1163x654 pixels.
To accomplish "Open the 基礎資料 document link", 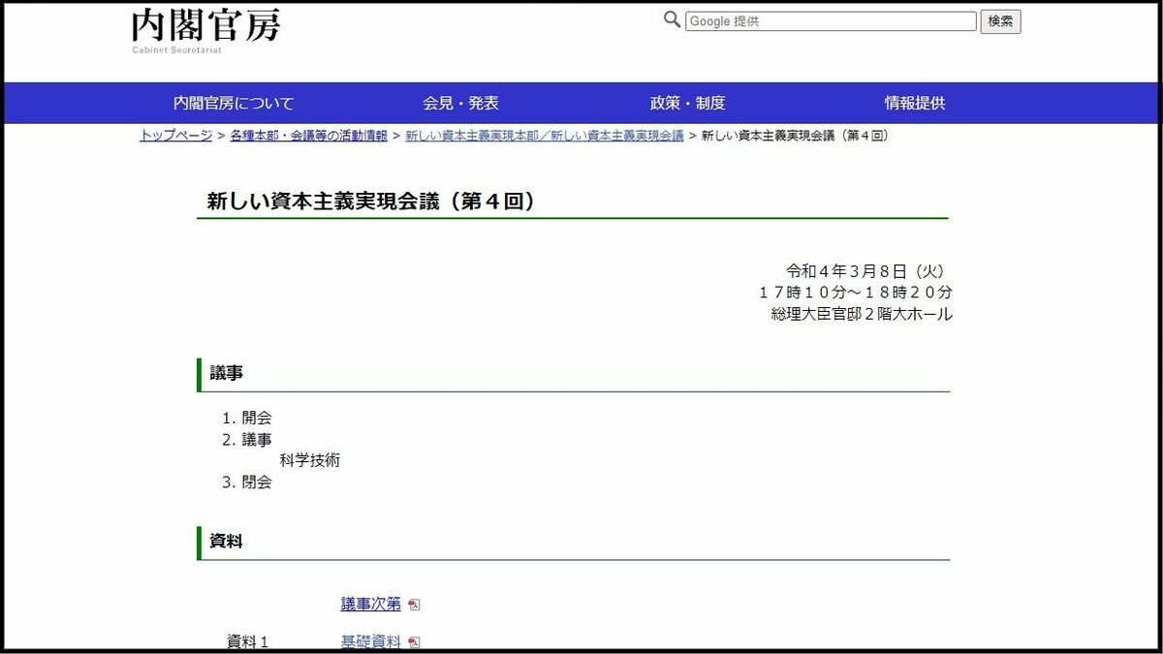I will [x=371, y=640].
